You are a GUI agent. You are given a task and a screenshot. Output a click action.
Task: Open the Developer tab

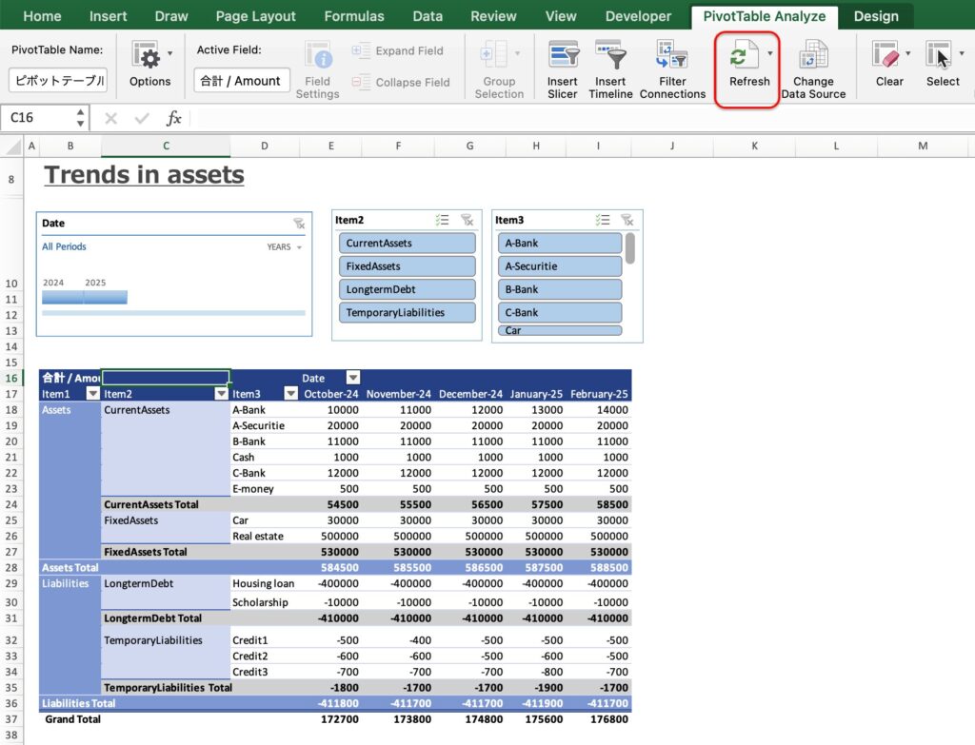tap(638, 16)
